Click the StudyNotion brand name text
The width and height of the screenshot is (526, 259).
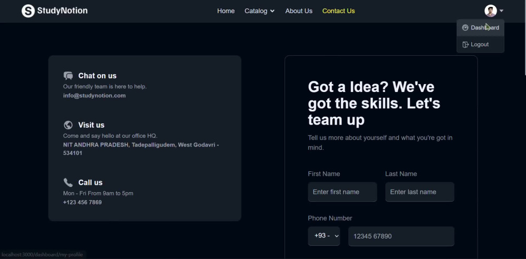[x=63, y=11]
